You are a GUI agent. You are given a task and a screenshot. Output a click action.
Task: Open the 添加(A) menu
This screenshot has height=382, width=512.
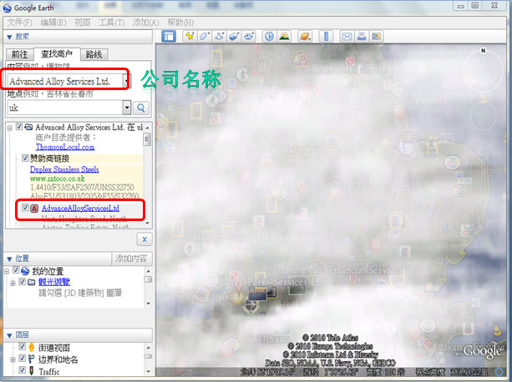[145, 23]
